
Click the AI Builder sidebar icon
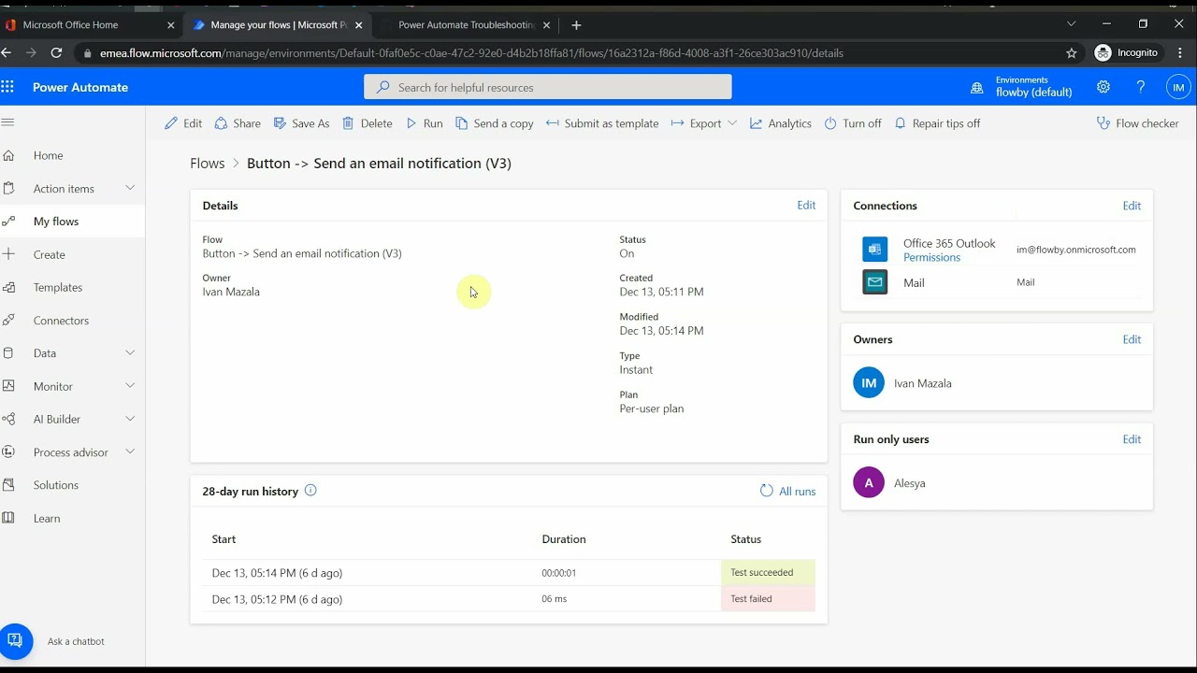[x=8, y=419]
